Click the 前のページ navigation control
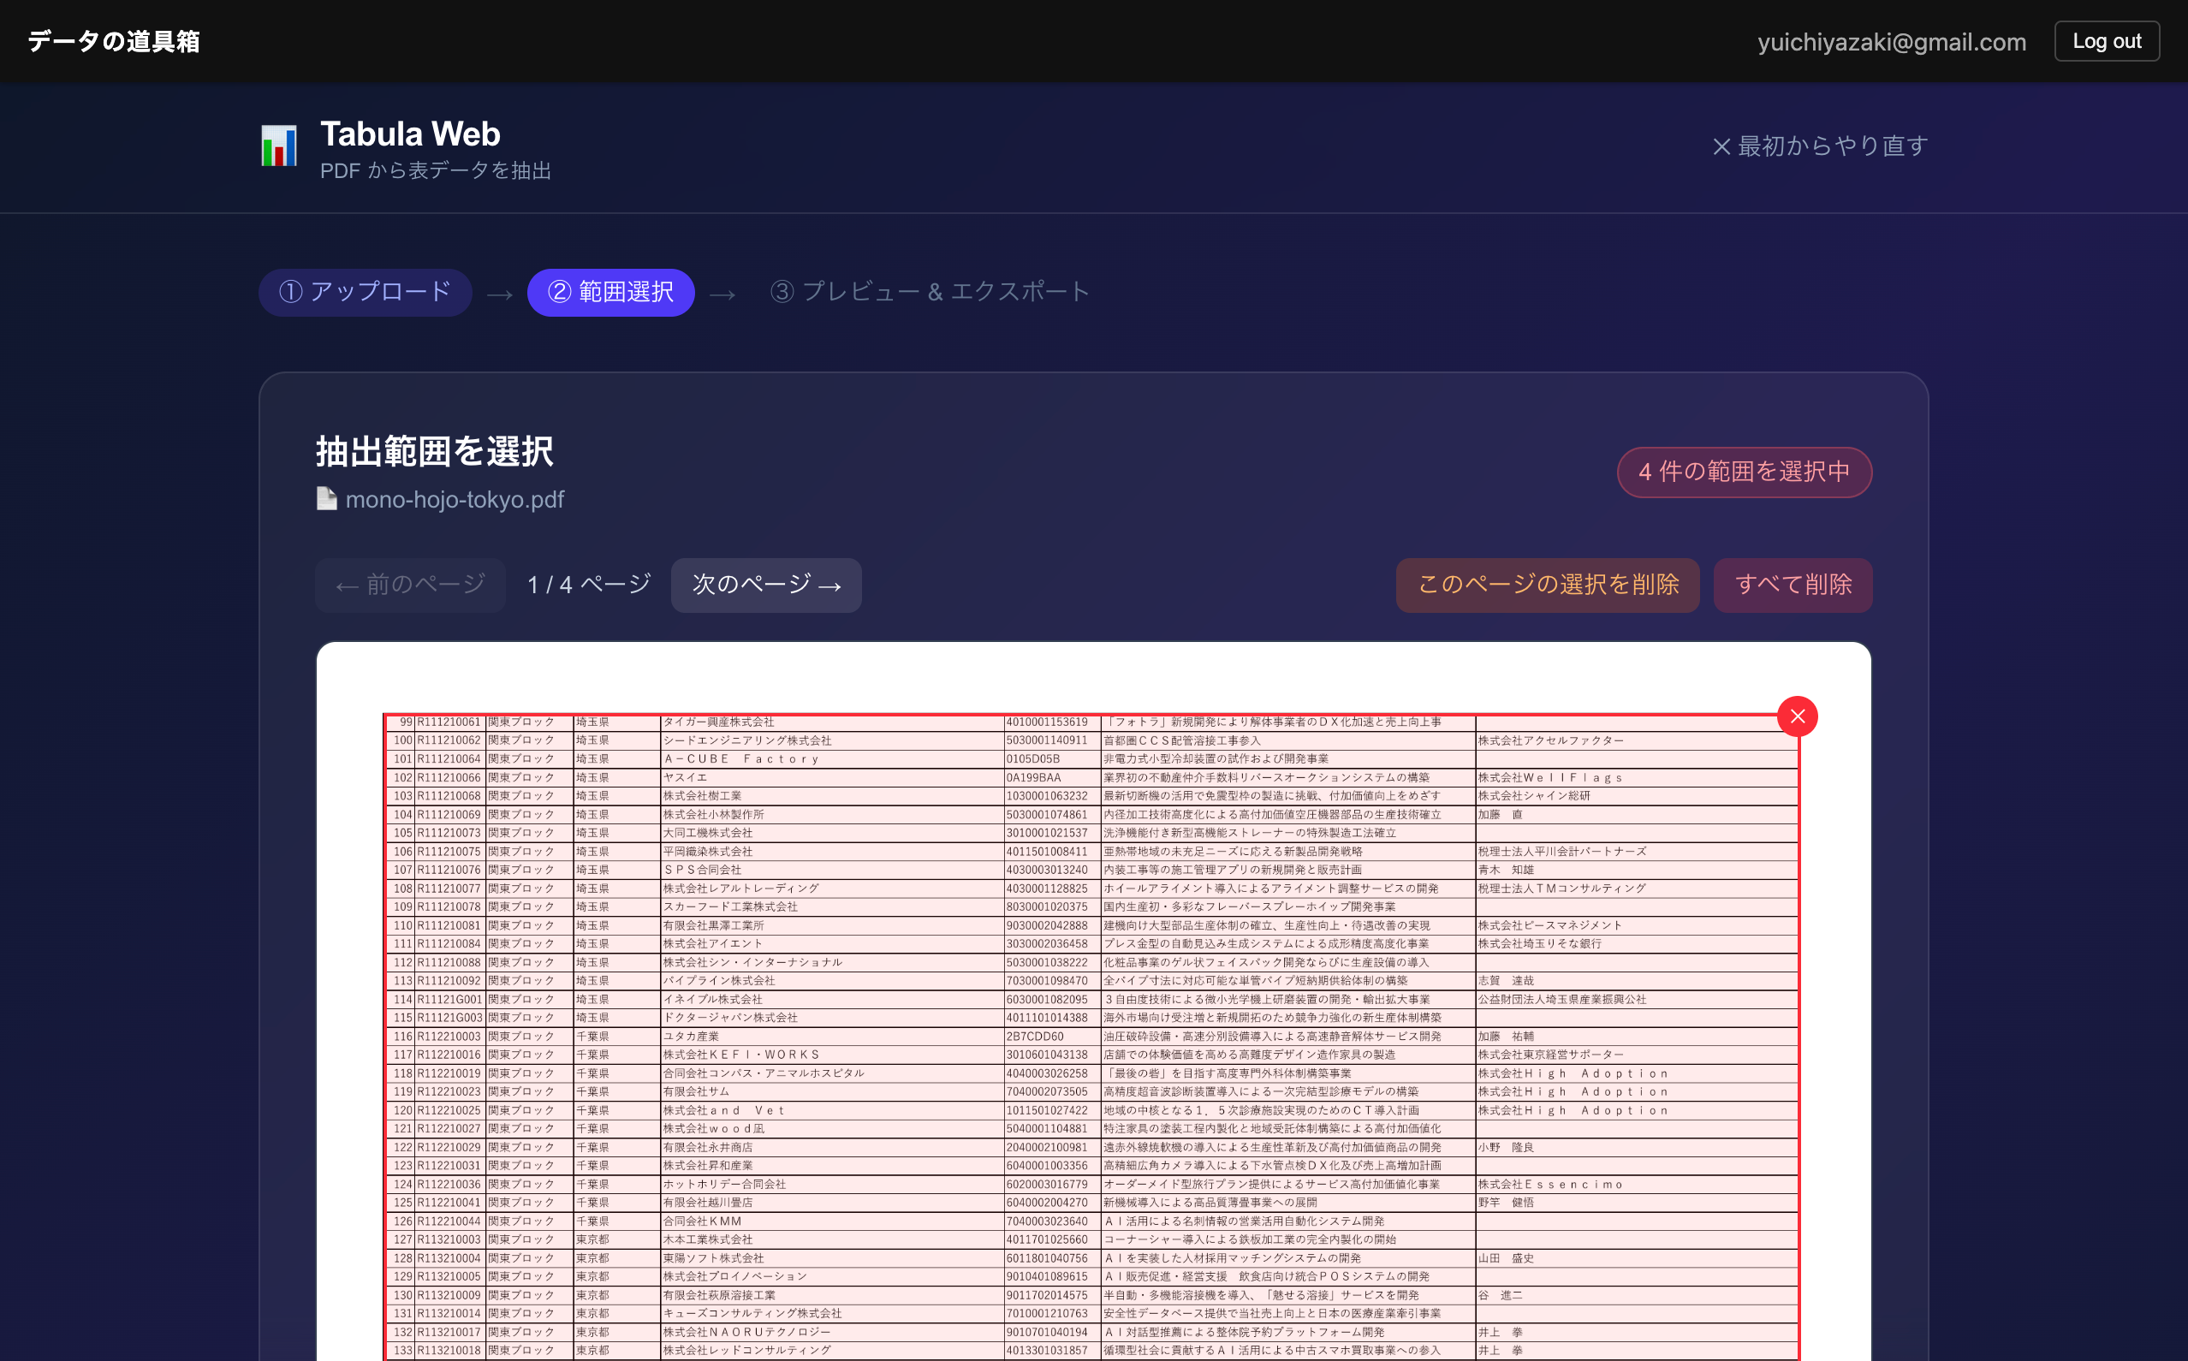Viewport: 2188px width, 1361px height. click(x=409, y=585)
